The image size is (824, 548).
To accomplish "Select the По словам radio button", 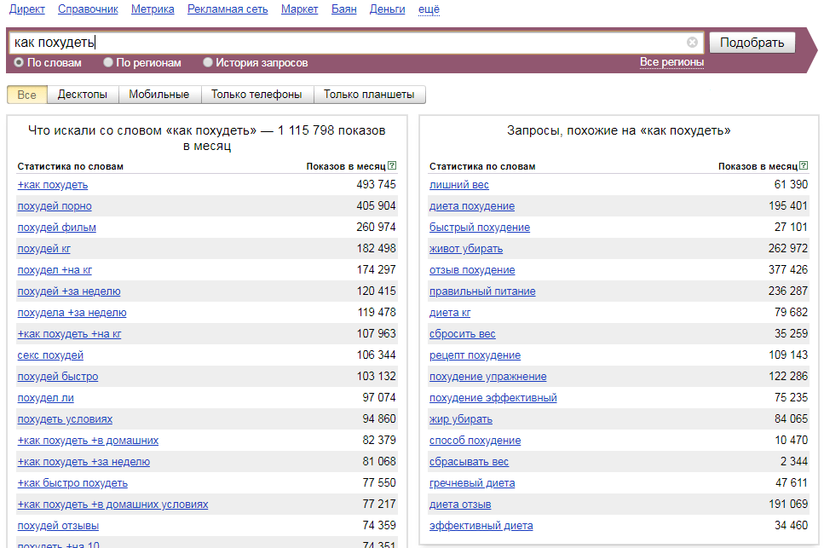I will click(19, 62).
